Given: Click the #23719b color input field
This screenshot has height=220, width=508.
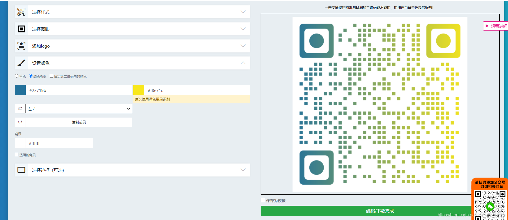Looking at the screenshot, I should [79, 90].
